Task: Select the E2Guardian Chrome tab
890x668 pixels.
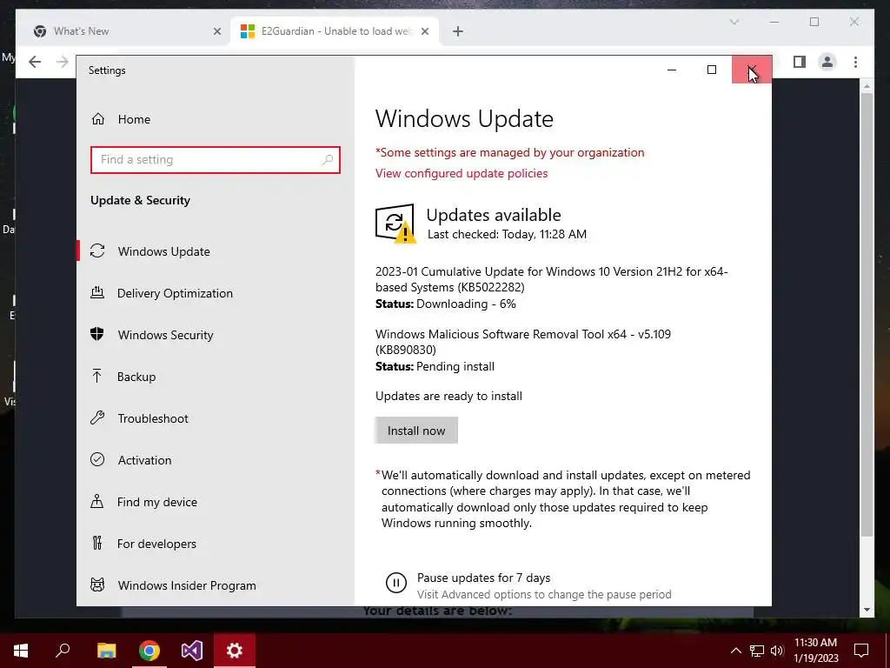Action: (x=335, y=31)
